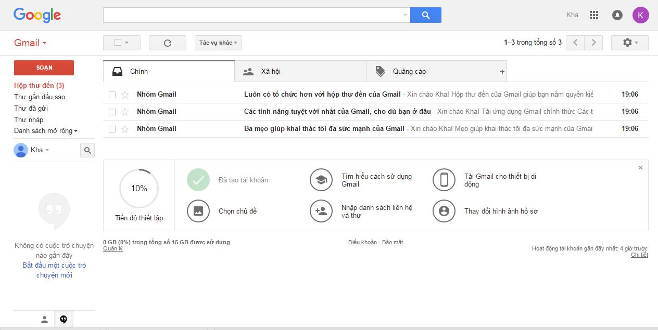The image size is (658, 330).
Task: Open the chat contact search icon
Action: (87, 150)
